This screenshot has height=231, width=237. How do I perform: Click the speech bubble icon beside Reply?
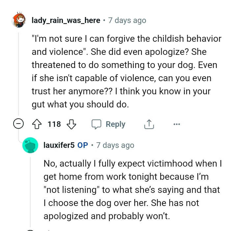click(96, 124)
